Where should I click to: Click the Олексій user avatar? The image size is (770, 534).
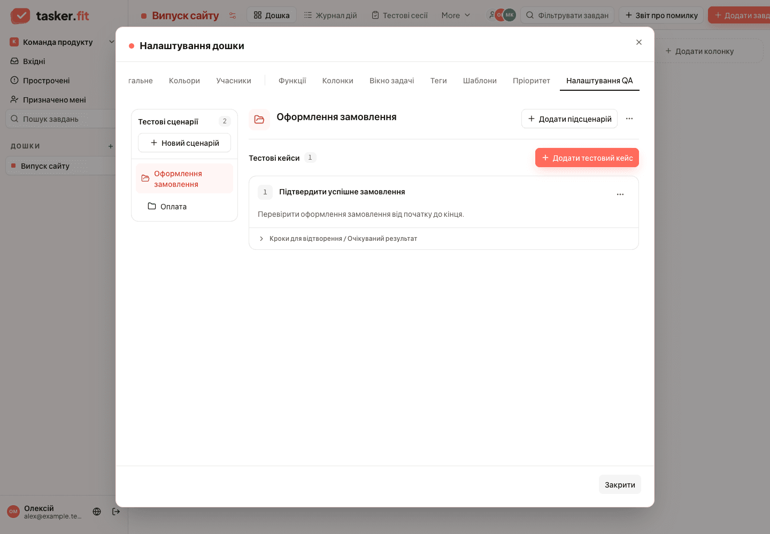coord(13,512)
